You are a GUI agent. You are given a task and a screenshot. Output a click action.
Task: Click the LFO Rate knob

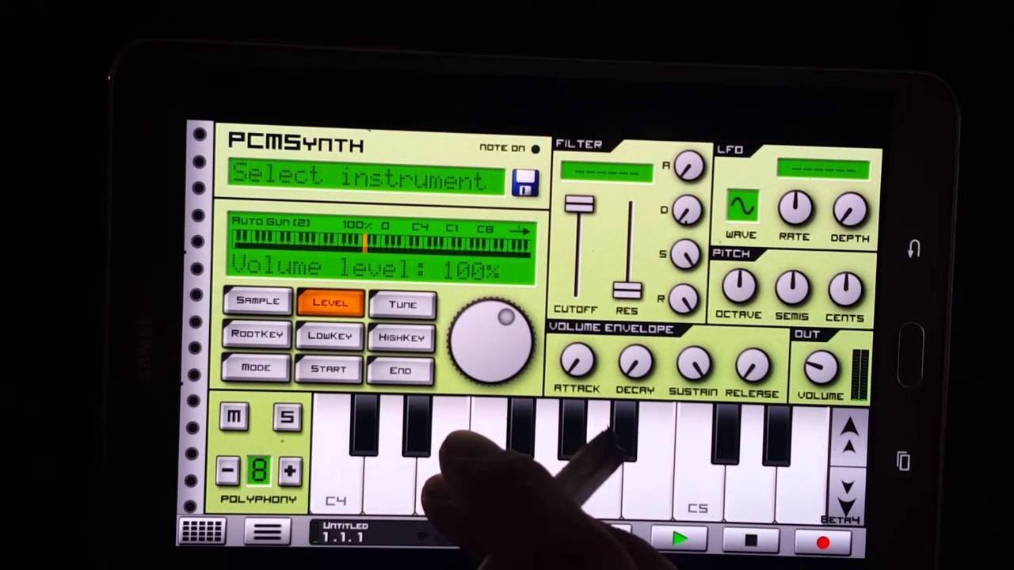tap(795, 208)
